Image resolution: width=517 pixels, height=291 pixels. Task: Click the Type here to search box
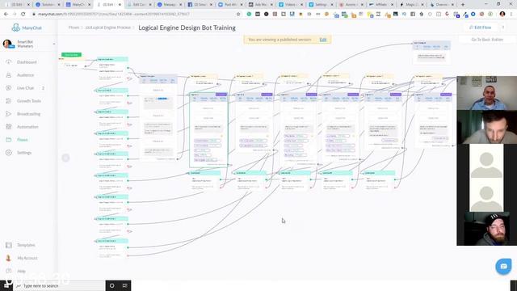(x=59, y=285)
